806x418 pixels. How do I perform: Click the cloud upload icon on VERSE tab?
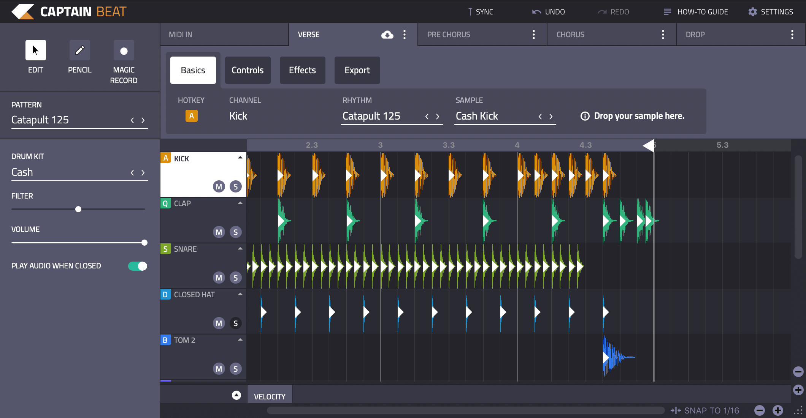point(387,34)
